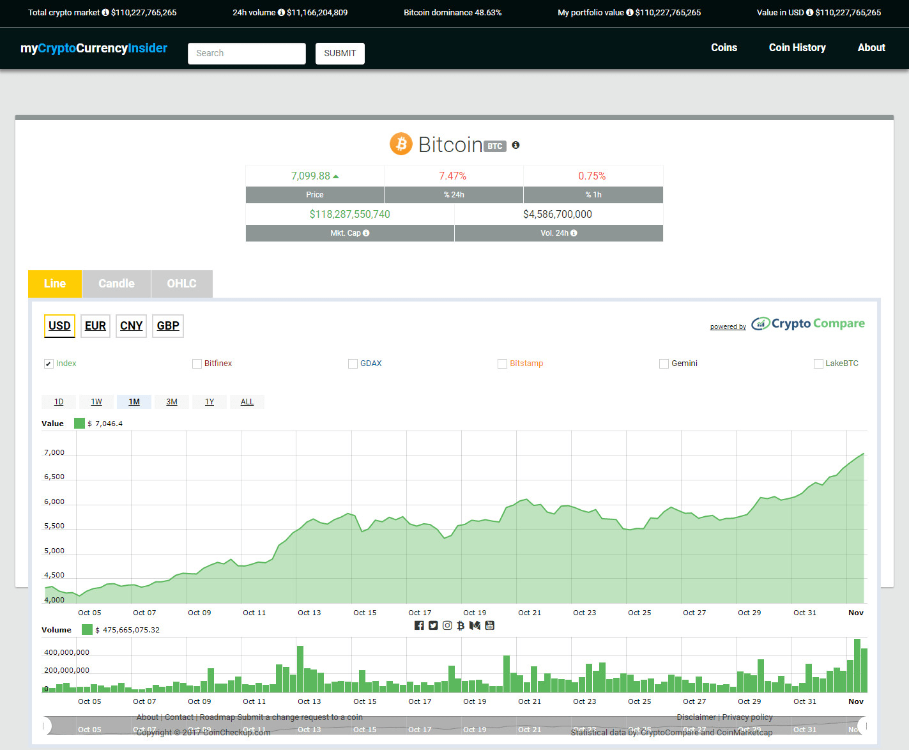Click the $4,586,700,000 volume value
Image resolution: width=909 pixels, height=750 pixels.
coord(558,215)
